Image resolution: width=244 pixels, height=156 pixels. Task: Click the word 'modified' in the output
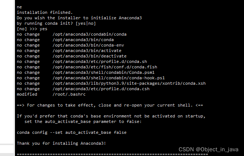pos(27,94)
